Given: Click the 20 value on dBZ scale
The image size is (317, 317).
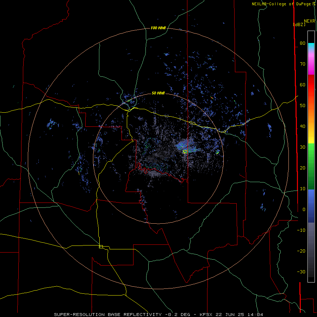Looking at the screenshot, I should pos(303,168).
